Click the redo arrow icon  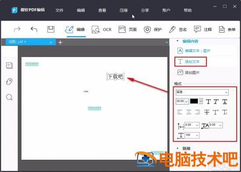coord(17,29)
